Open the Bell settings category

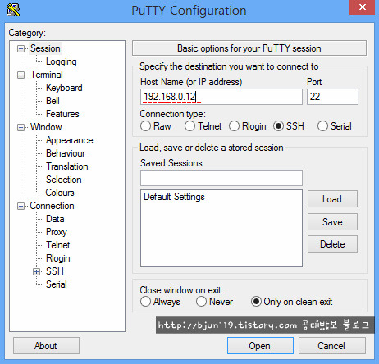(x=53, y=101)
